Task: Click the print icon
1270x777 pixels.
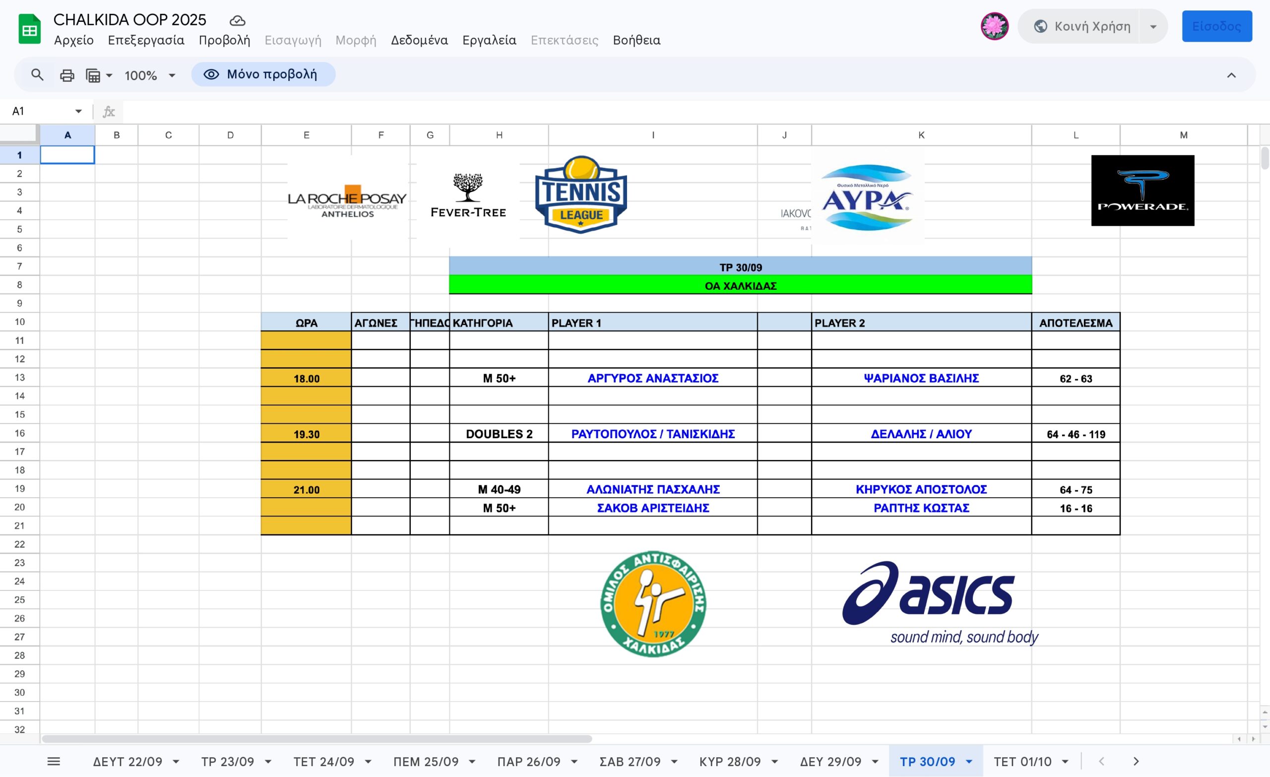Action: 67,75
